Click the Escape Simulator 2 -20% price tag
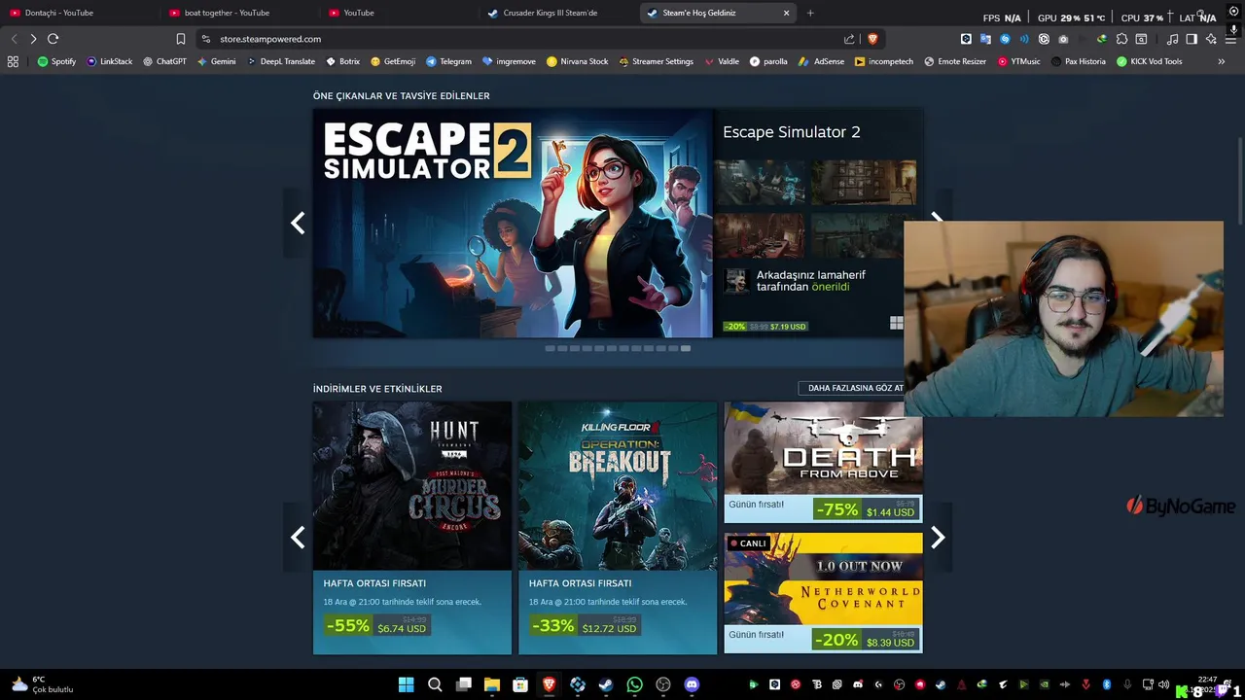Screen dimensions: 1245x700 (765, 327)
